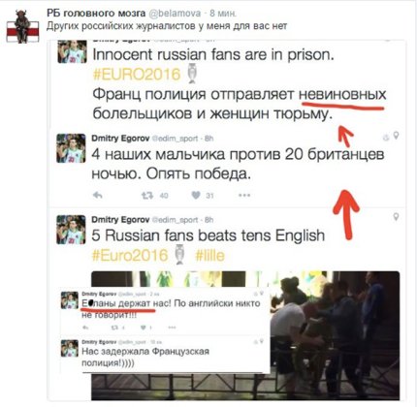Viewport: 417px width, 407px height.
Task: Click the #Euro2016 hashtag in the 5 Russian fans tweet
Action: click(130, 255)
